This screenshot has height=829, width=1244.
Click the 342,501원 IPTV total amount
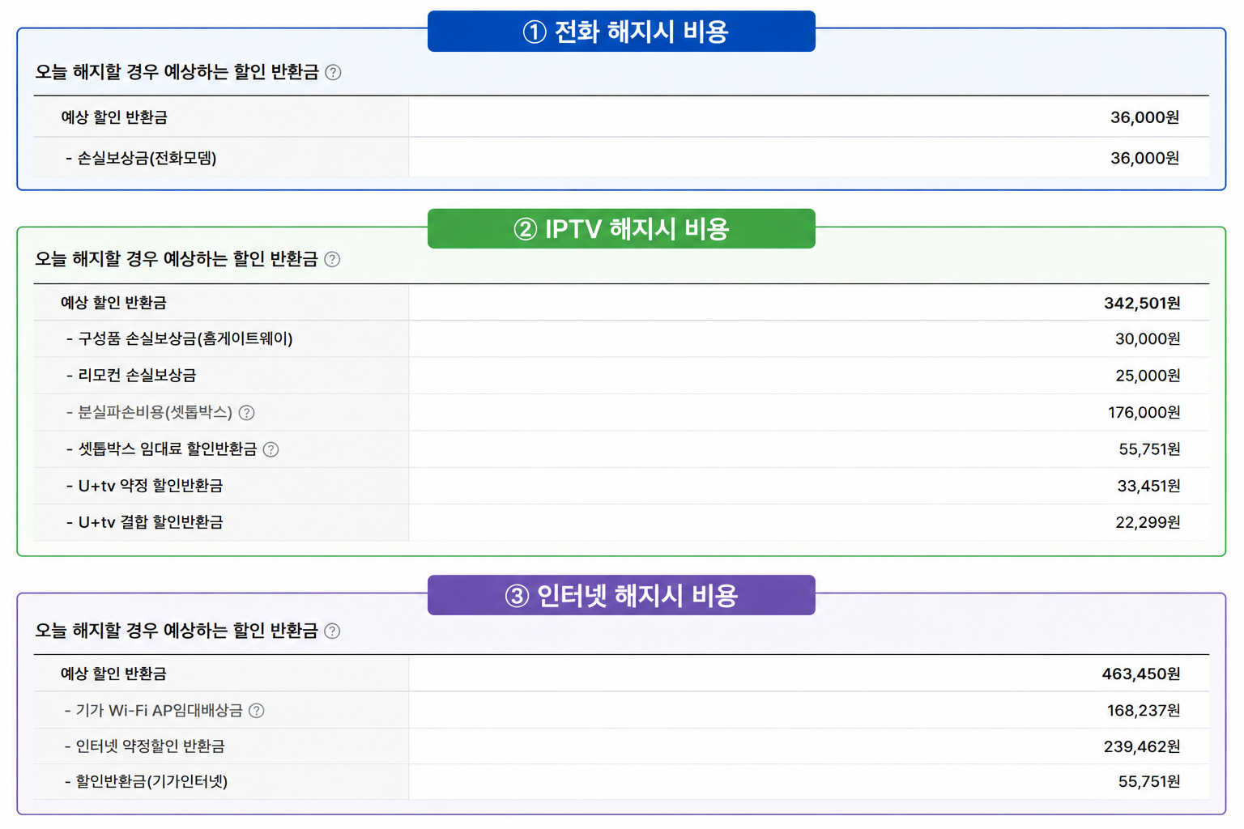(x=1142, y=303)
